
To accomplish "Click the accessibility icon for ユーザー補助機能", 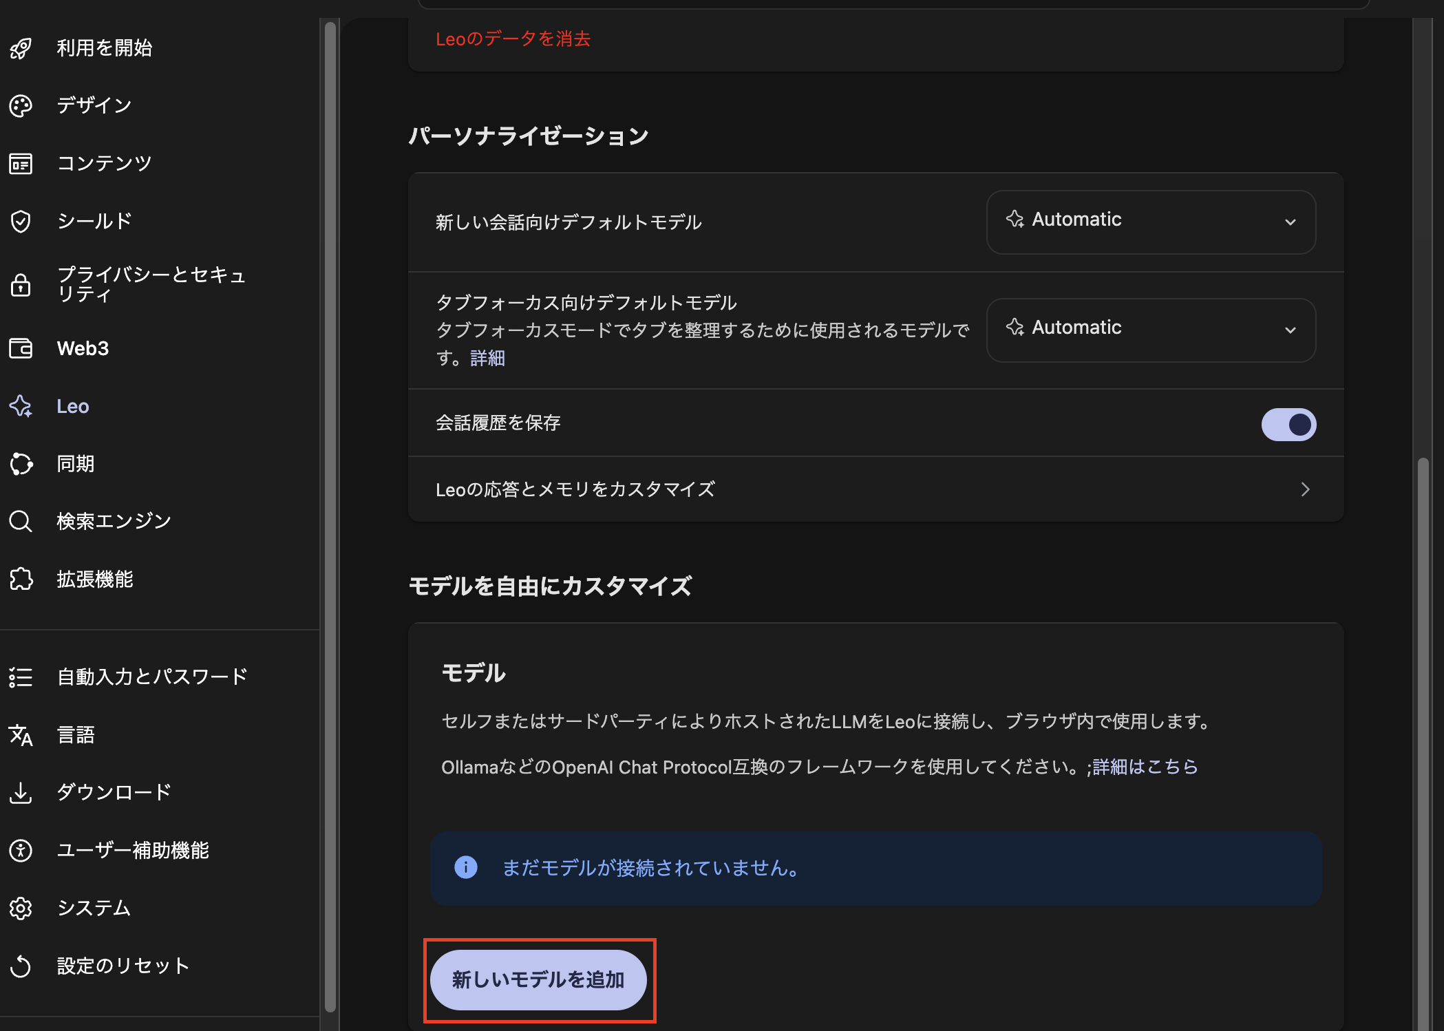I will [x=21, y=851].
